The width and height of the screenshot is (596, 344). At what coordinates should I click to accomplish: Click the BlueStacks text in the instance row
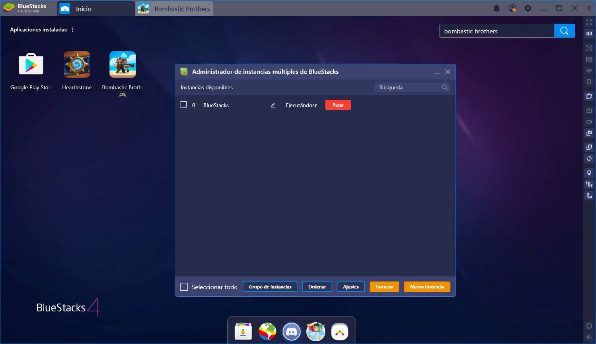click(x=216, y=105)
